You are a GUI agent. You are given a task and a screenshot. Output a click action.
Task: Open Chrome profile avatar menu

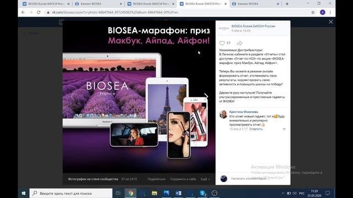click(x=322, y=12)
